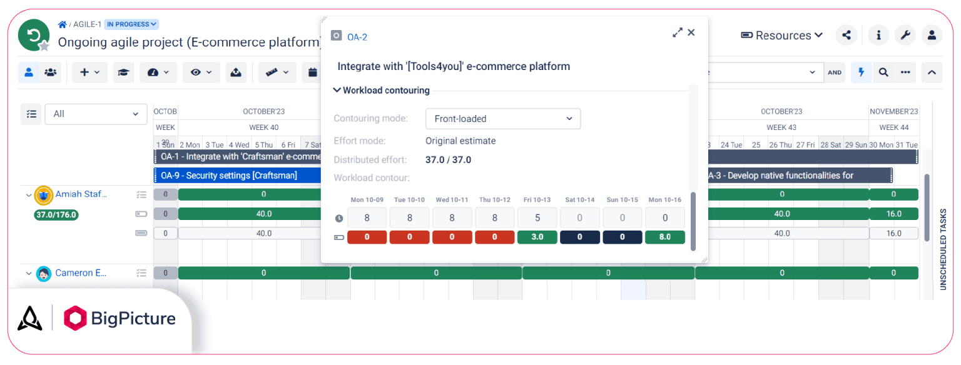Image resolution: width=961 pixels, height=365 pixels.
Task: Edit the Fri 10-13 effort field
Action: pyautogui.click(x=537, y=218)
